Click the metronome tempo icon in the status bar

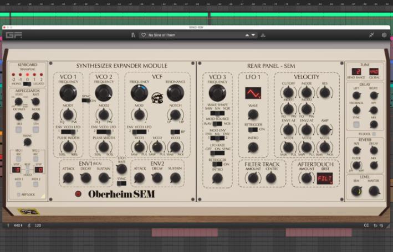click(29, 225)
